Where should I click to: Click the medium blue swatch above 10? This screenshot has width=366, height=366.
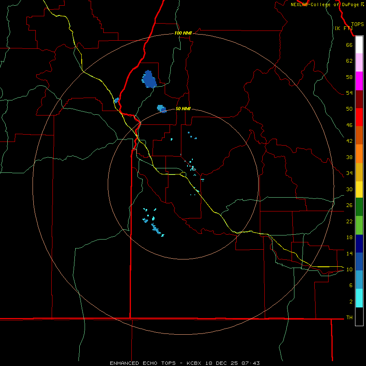tap(359, 261)
